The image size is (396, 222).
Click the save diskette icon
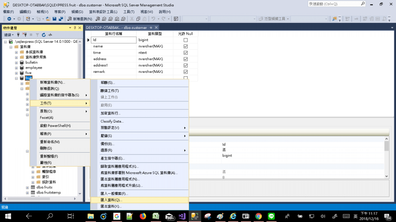coord(54,19)
